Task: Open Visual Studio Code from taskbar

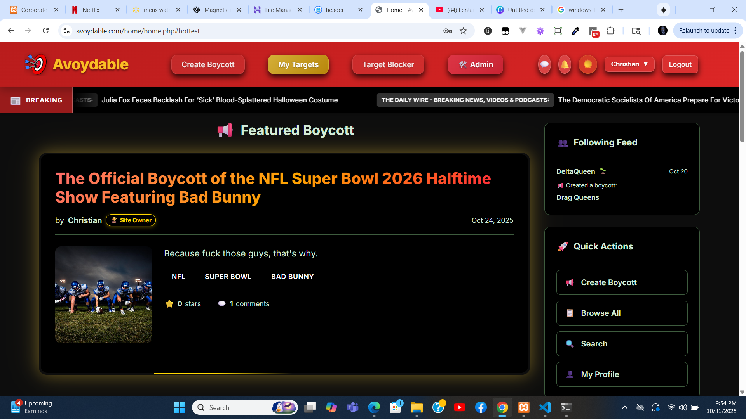Action: tap(545, 407)
